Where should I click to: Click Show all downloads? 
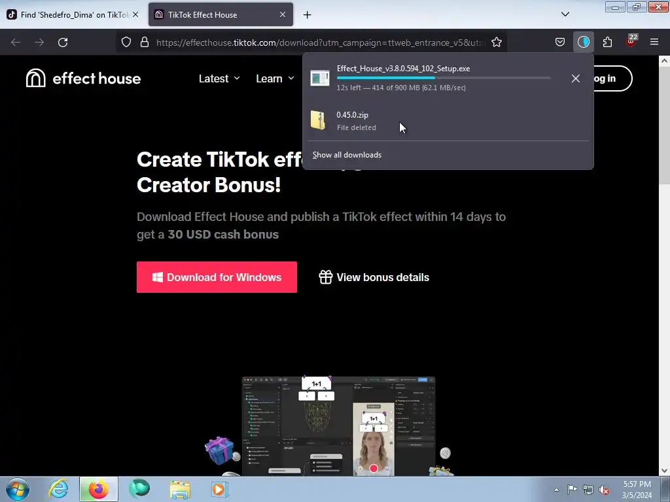[x=347, y=155]
